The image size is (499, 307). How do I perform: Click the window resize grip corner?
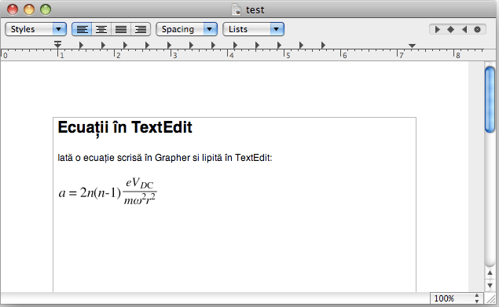coord(491,298)
